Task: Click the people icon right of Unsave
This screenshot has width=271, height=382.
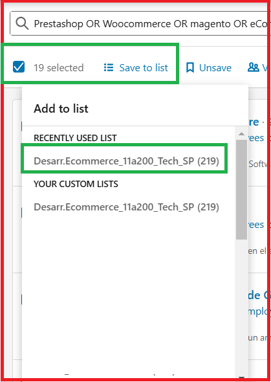Action: click(x=254, y=67)
